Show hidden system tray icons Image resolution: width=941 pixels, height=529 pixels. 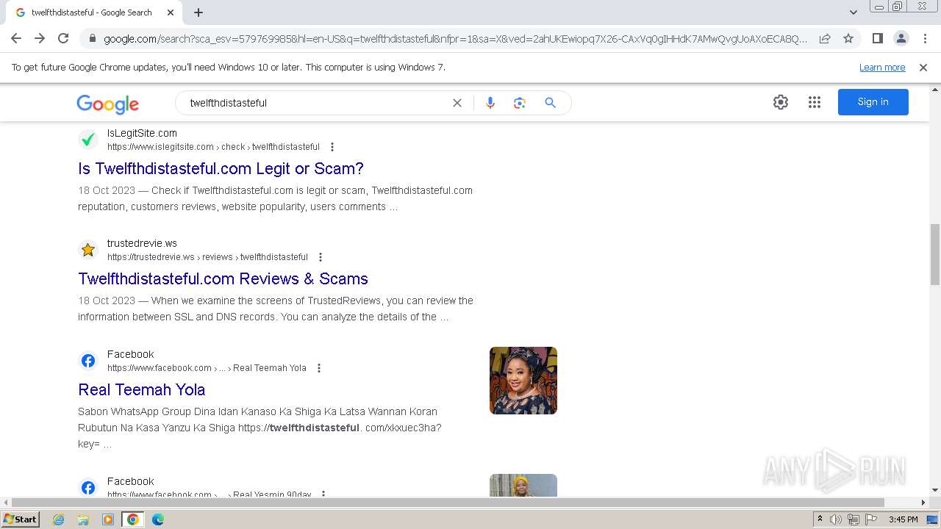pyautogui.click(x=820, y=519)
